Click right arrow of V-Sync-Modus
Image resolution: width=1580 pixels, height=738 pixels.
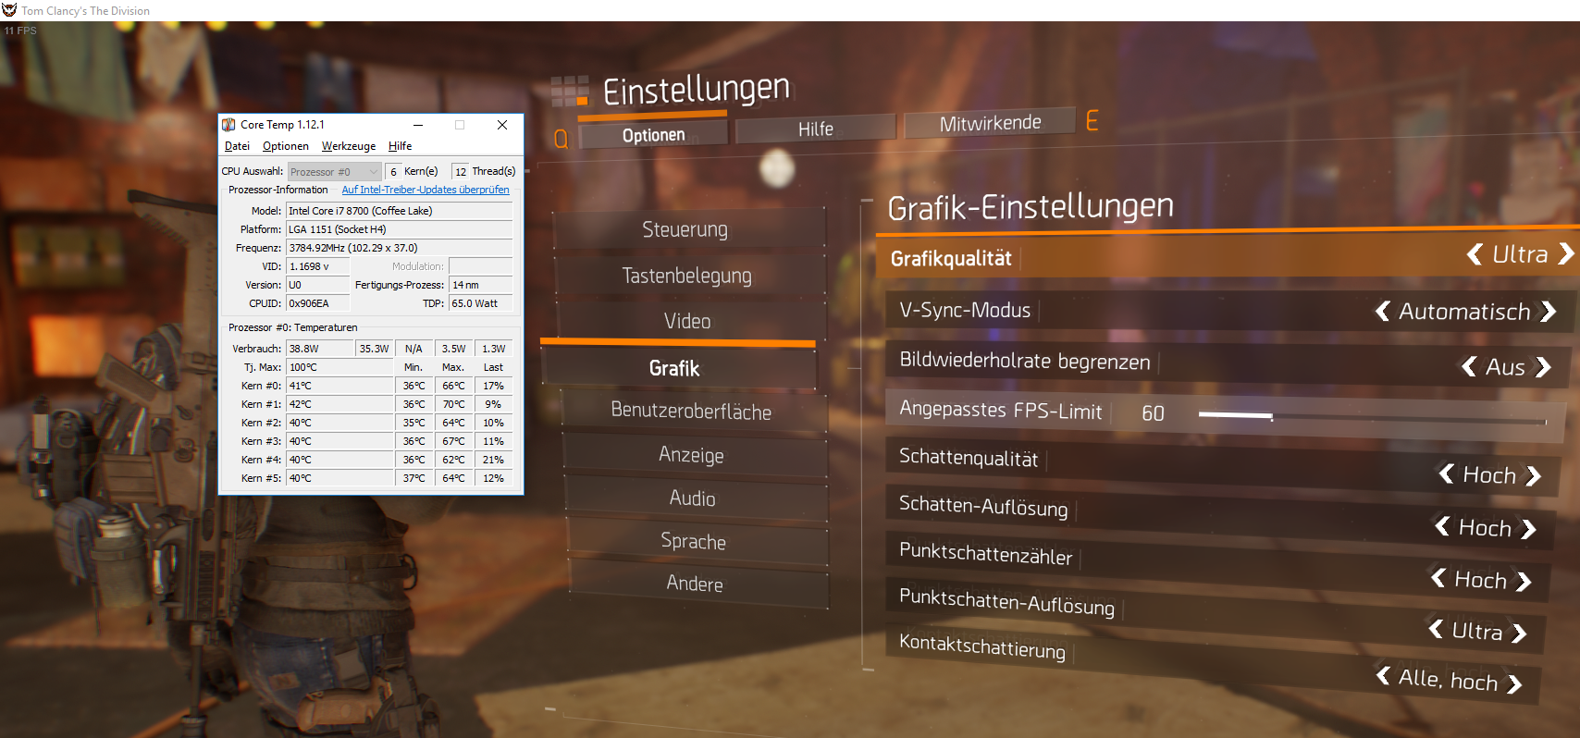pos(1549,312)
